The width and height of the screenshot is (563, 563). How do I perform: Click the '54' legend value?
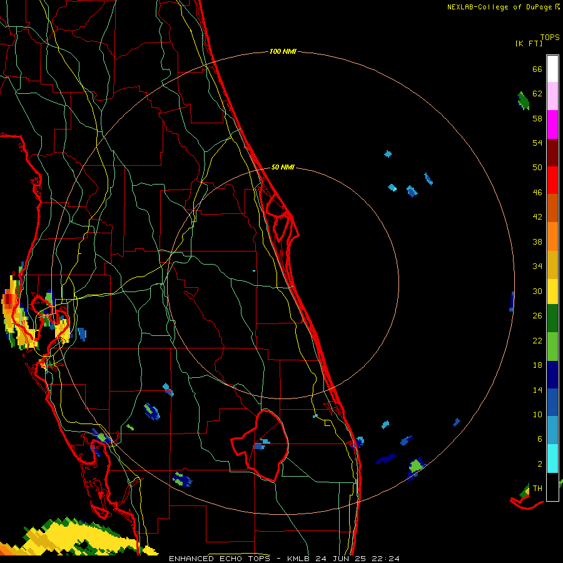537,143
